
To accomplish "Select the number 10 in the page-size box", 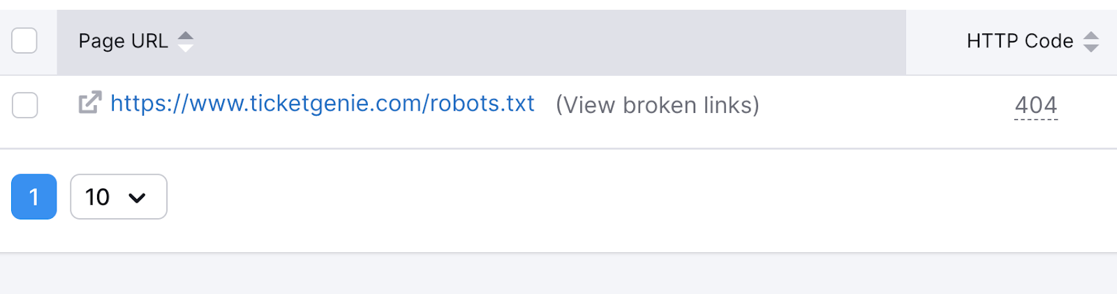I will click(98, 197).
